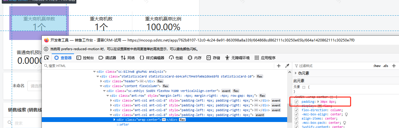
Task: Add a new CSS rule with plus icon
Action: click(x=394, y=66)
